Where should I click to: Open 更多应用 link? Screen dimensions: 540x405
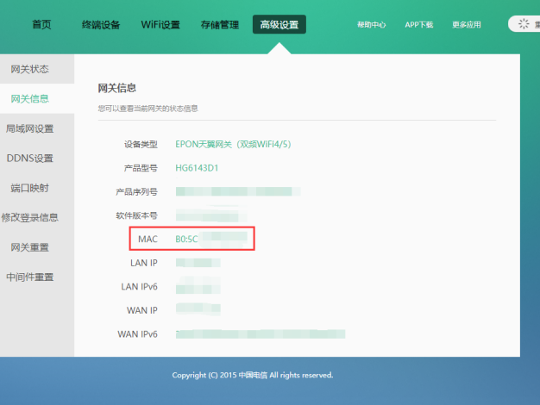click(x=467, y=25)
